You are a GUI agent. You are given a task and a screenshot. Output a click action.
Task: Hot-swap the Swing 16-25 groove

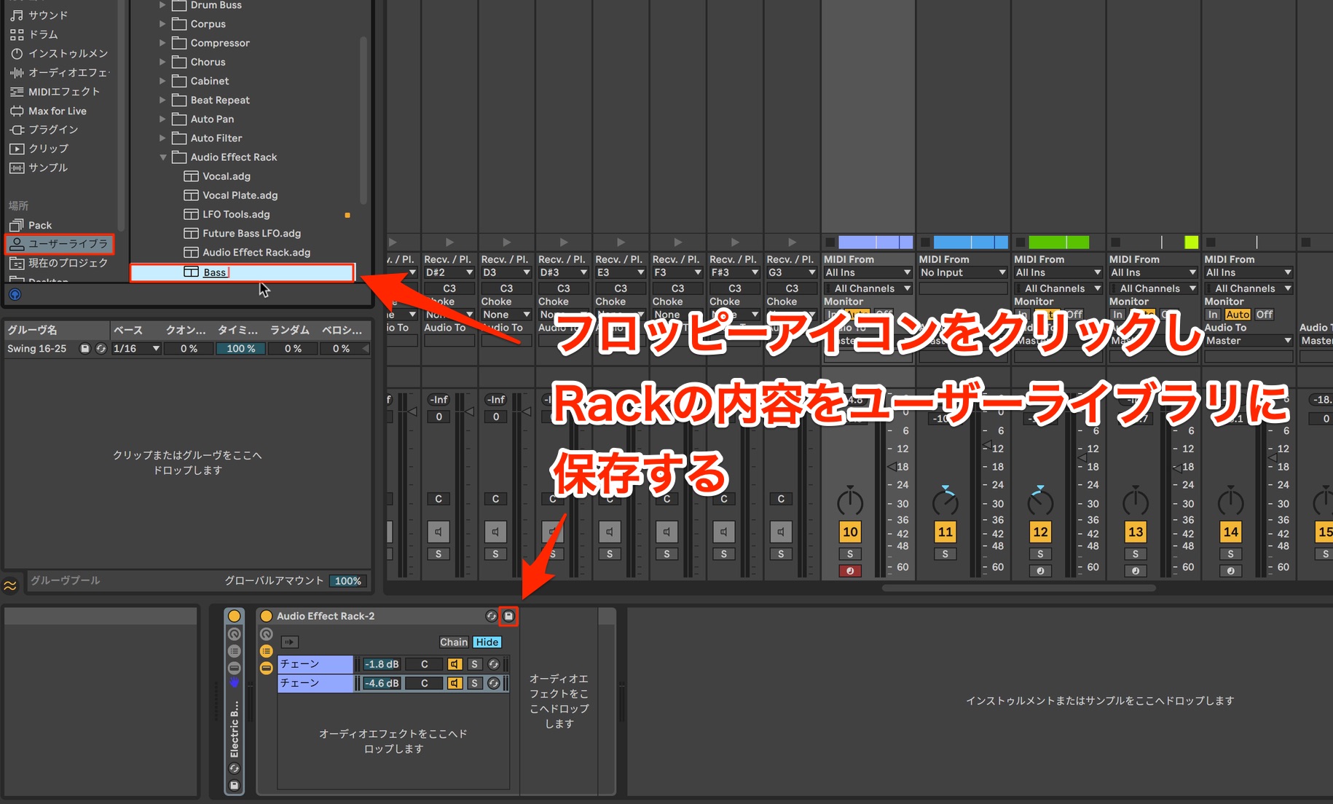tap(101, 349)
